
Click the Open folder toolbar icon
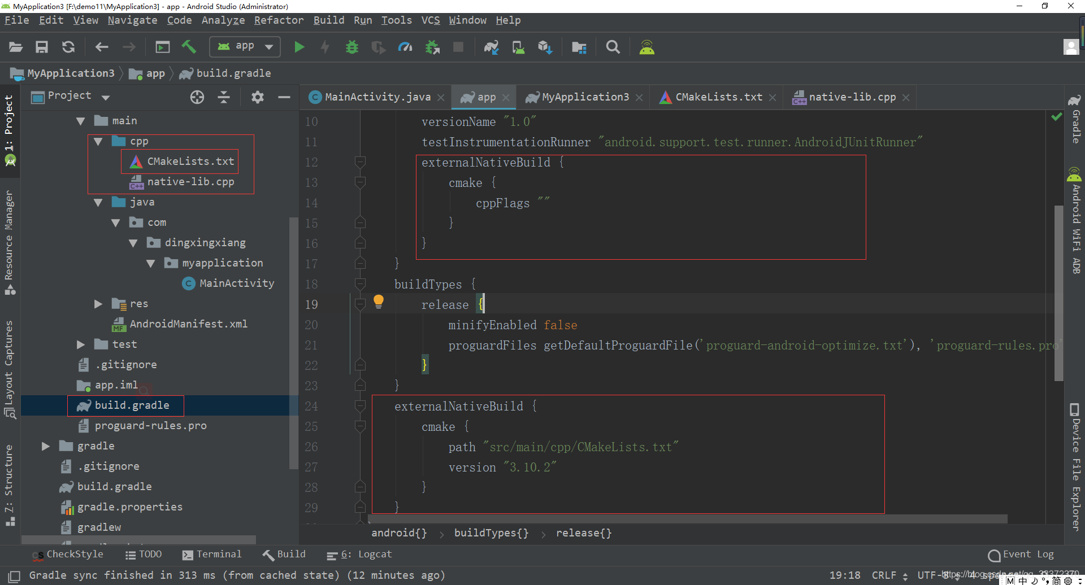point(16,47)
